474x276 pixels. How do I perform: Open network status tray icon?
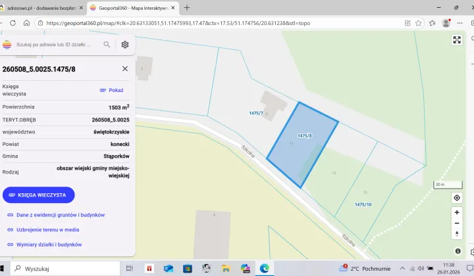pyautogui.click(x=412, y=269)
